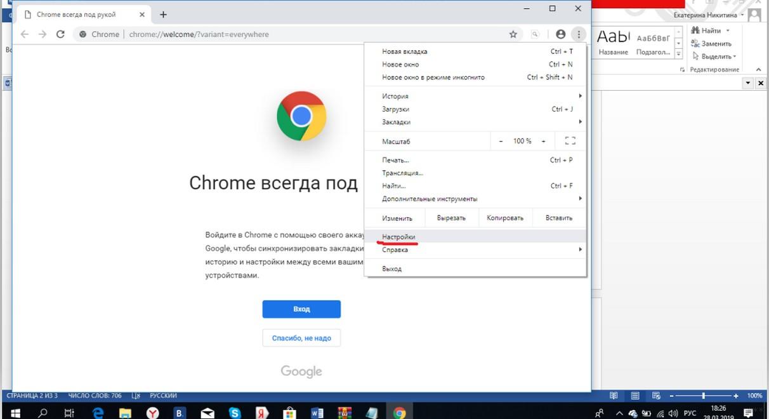Image resolution: width=769 pixels, height=419 pixels.
Task: Choose Трансляция... from the menu
Action: [475, 173]
